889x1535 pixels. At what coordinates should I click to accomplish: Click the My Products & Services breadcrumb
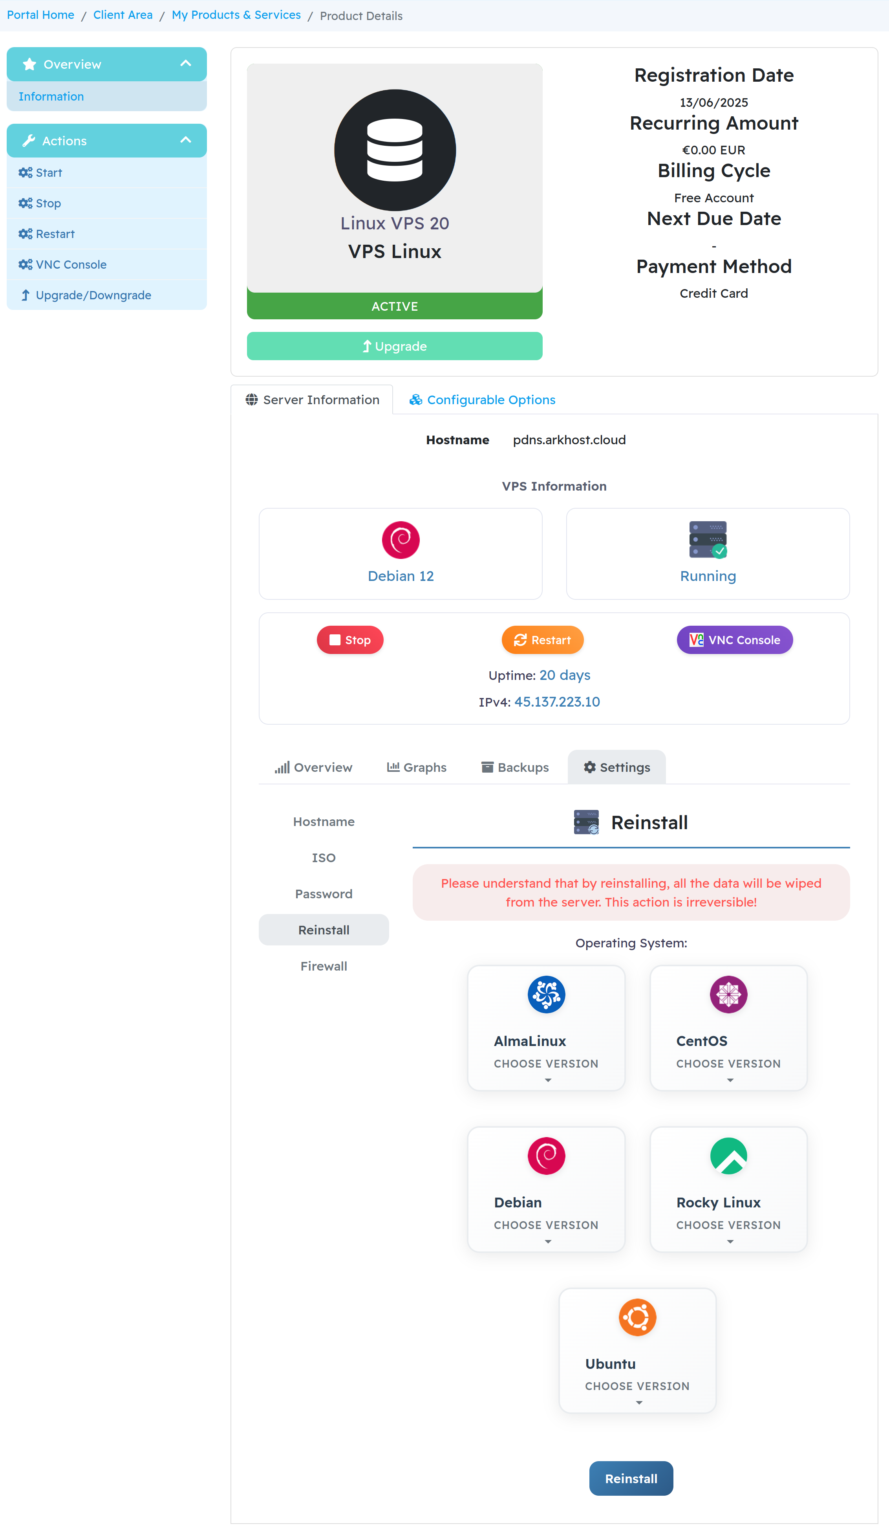[x=236, y=15]
